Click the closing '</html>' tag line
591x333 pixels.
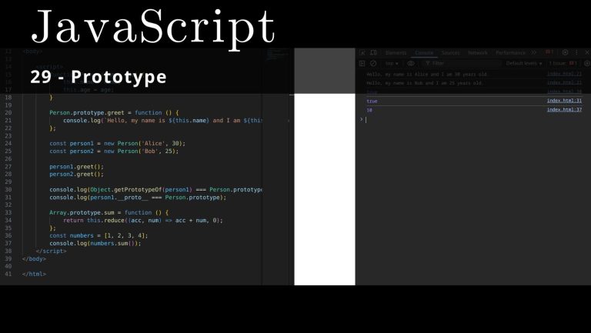34,275
